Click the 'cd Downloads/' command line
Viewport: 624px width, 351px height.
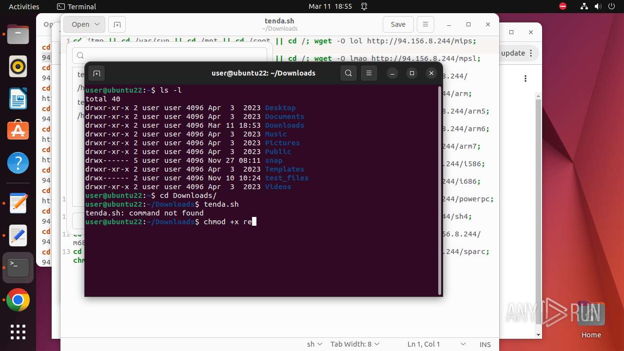151,195
